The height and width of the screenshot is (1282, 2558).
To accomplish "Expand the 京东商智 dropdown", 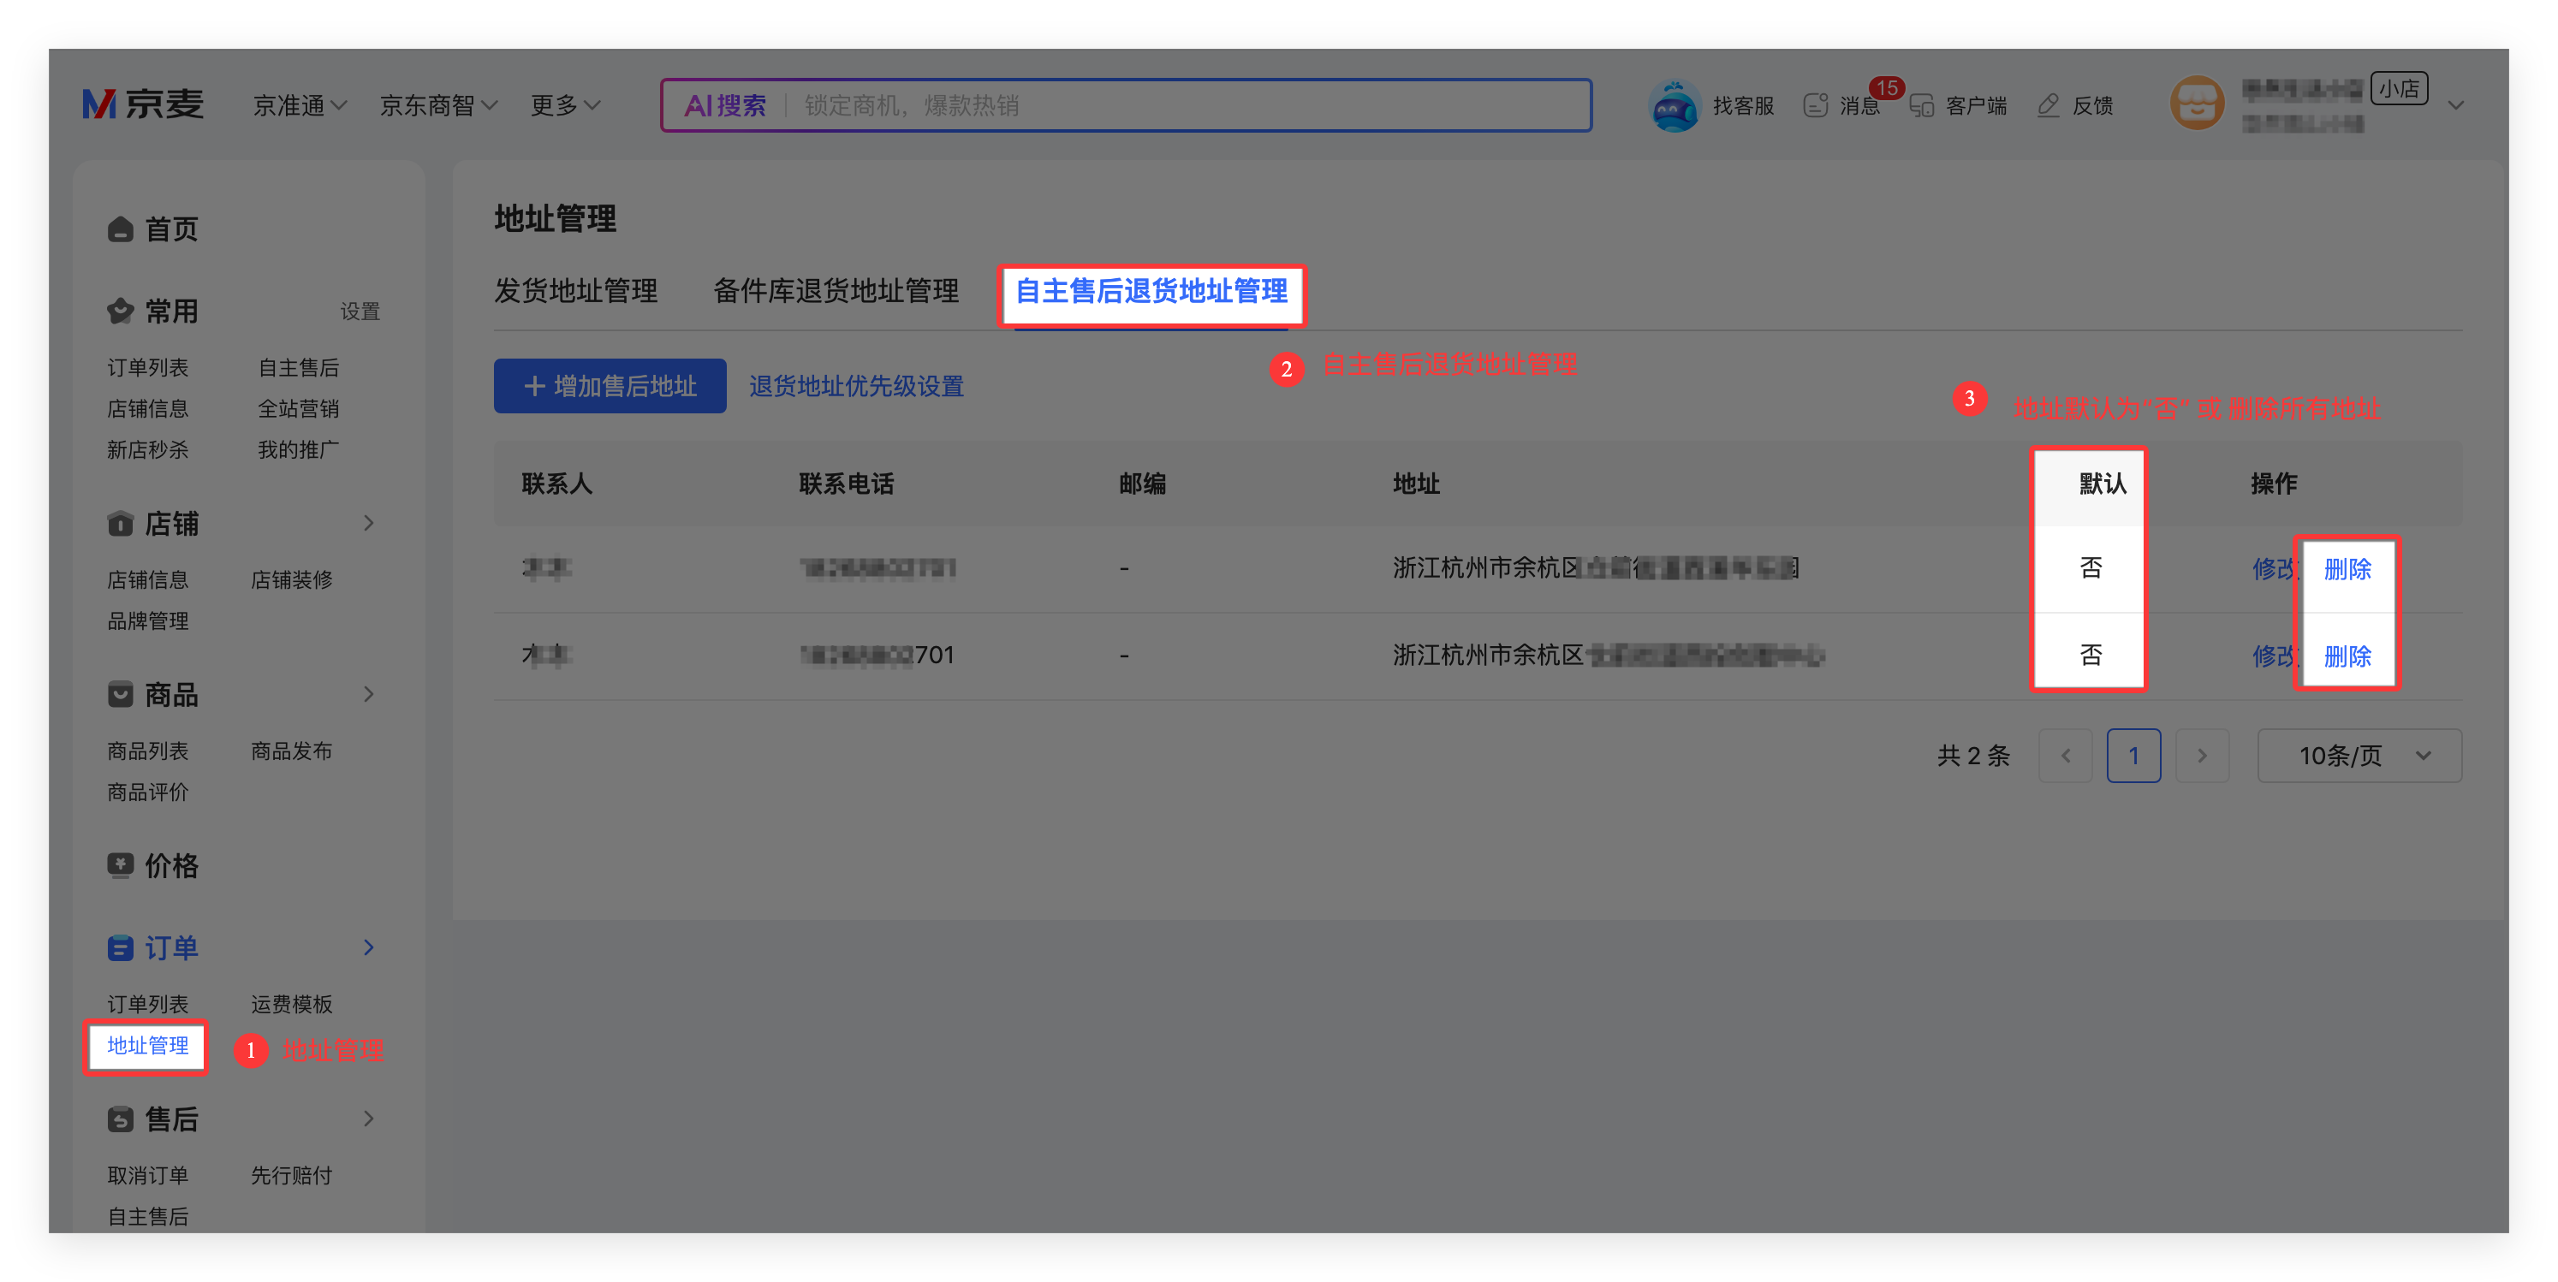I will coord(438,105).
